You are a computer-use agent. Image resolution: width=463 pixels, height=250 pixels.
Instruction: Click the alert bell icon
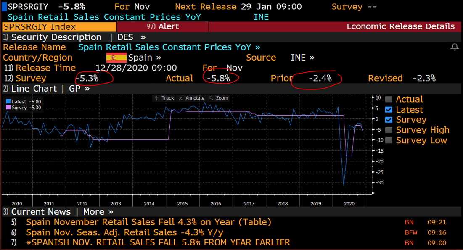pos(454,47)
